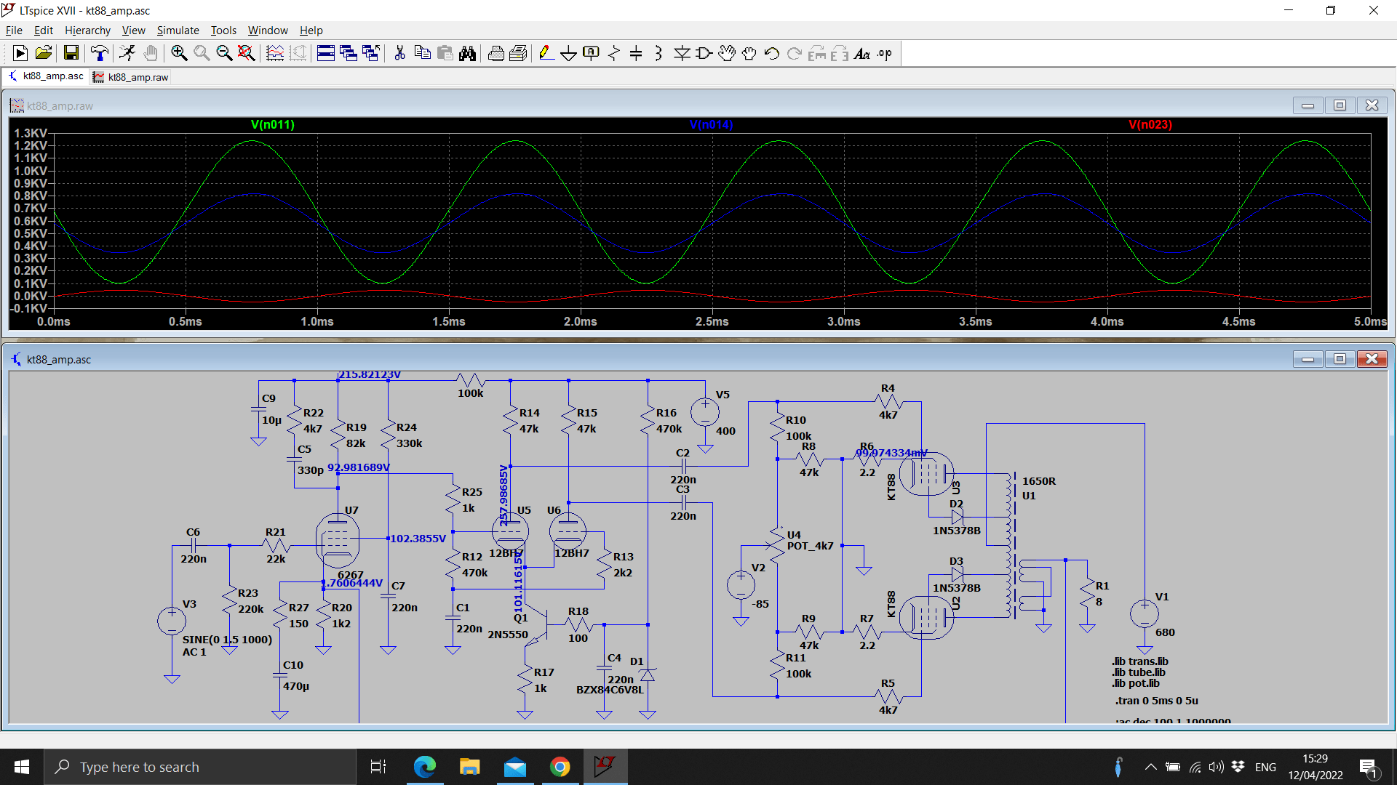Click the Close All Windows icon
The height and width of the screenshot is (785, 1397).
371,53
